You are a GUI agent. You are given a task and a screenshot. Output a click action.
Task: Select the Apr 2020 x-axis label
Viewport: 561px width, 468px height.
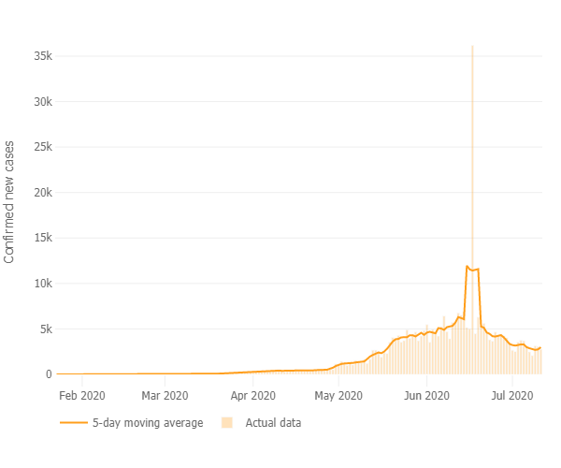point(252,396)
